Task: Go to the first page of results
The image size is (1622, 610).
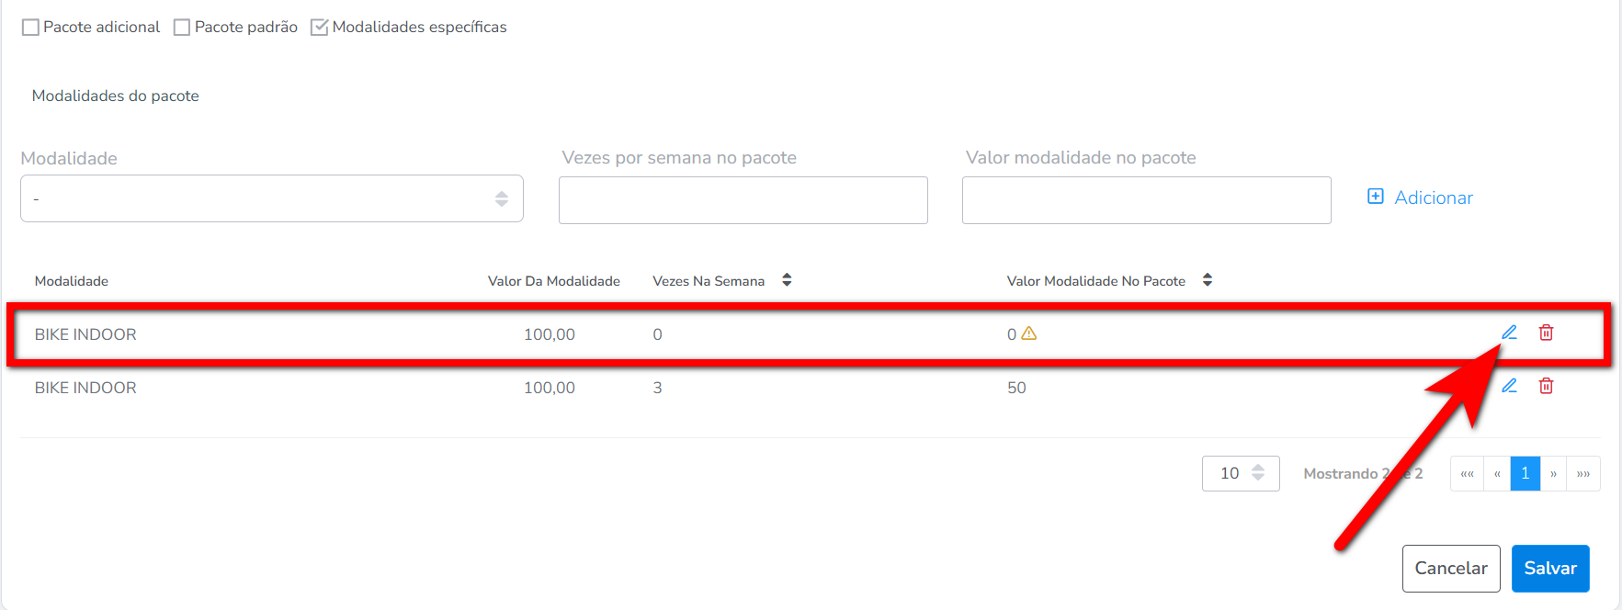Action: pos(1467,474)
